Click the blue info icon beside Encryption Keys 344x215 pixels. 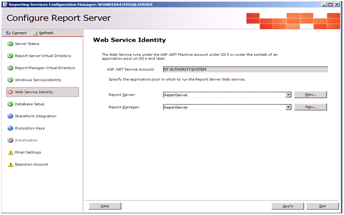10,128
